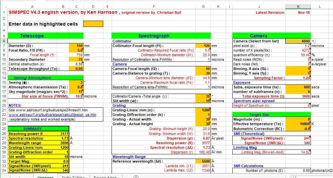Click the Grating Actual width value 30
The image size is (333, 178).
203,119
